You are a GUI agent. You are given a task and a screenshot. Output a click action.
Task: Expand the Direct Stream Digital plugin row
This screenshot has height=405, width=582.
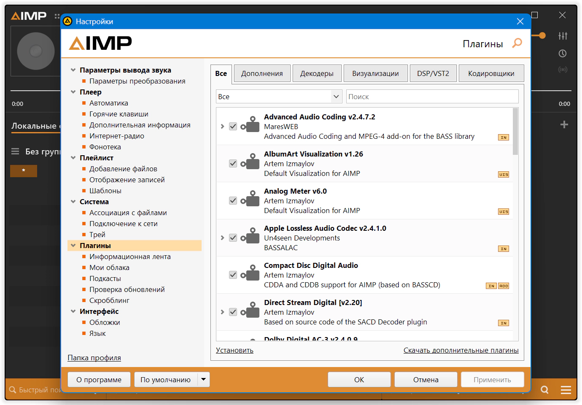pos(222,312)
